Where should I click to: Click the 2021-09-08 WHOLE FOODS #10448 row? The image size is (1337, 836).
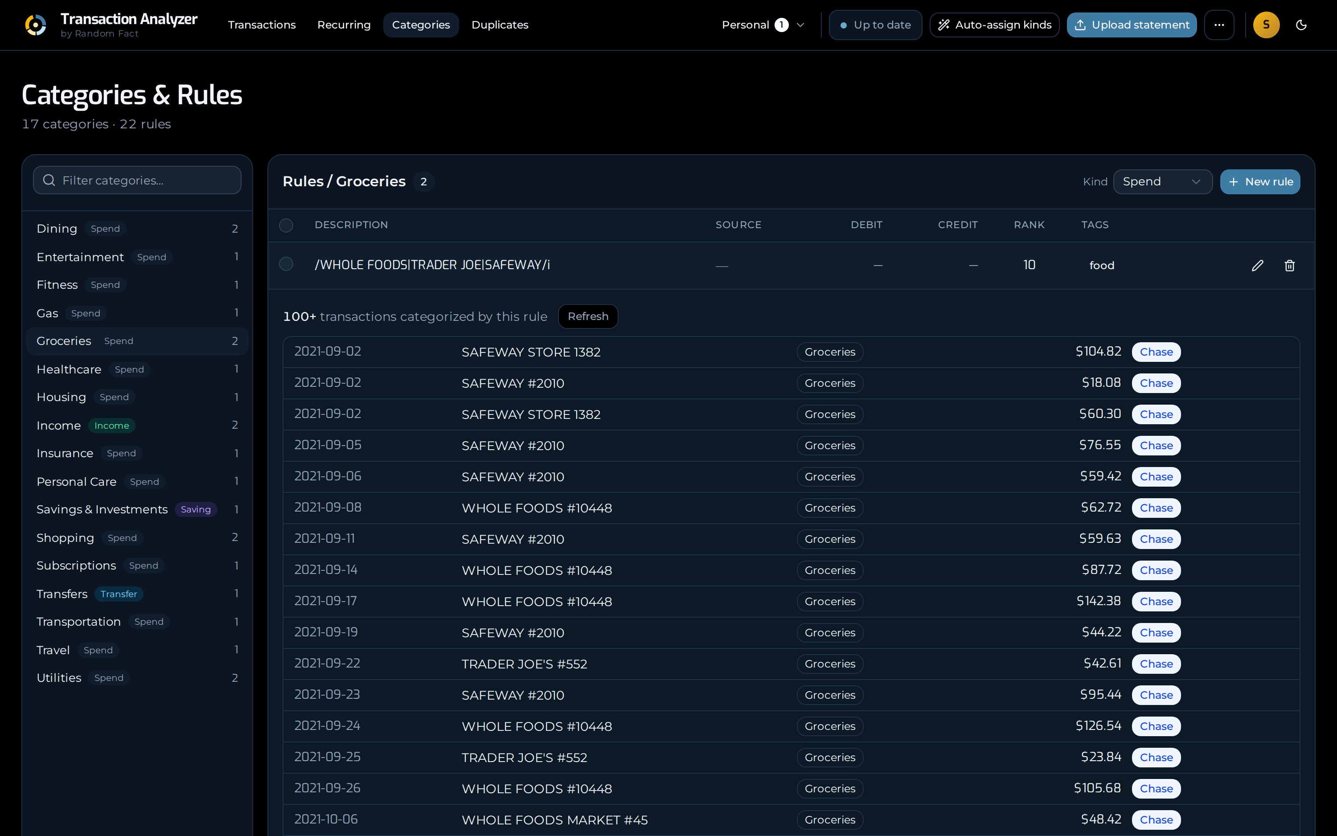click(791, 508)
